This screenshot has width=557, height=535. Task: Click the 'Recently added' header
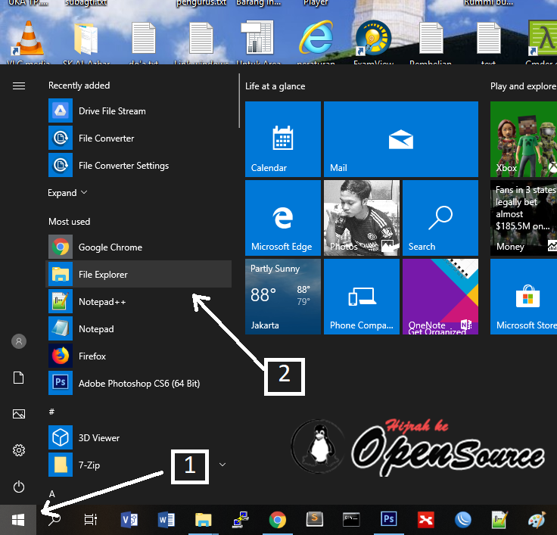(79, 86)
